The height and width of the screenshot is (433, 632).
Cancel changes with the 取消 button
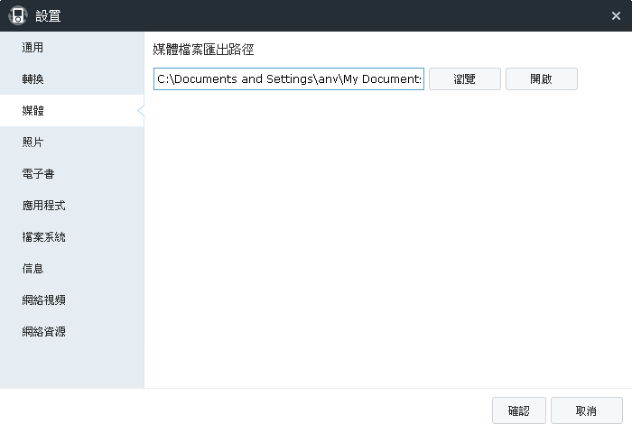click(586, 410)
